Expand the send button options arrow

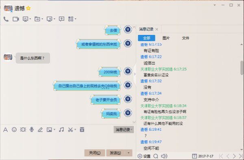(x=129, y=153)
